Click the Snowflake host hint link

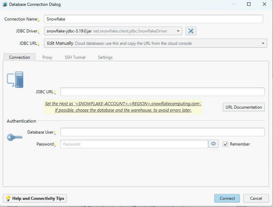click(x=123, y=104)
